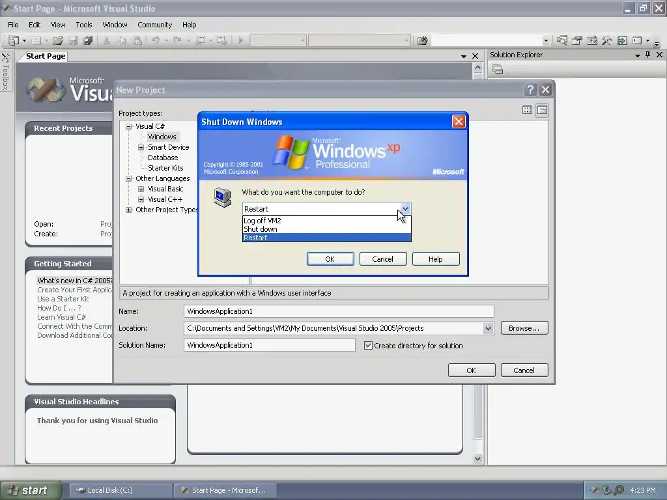Click Help in Shut Down Windows dialog
The image size is (667, 500).
point(436,259)
